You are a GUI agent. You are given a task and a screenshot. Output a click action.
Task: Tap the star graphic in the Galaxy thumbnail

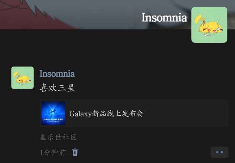click(53, 111)
